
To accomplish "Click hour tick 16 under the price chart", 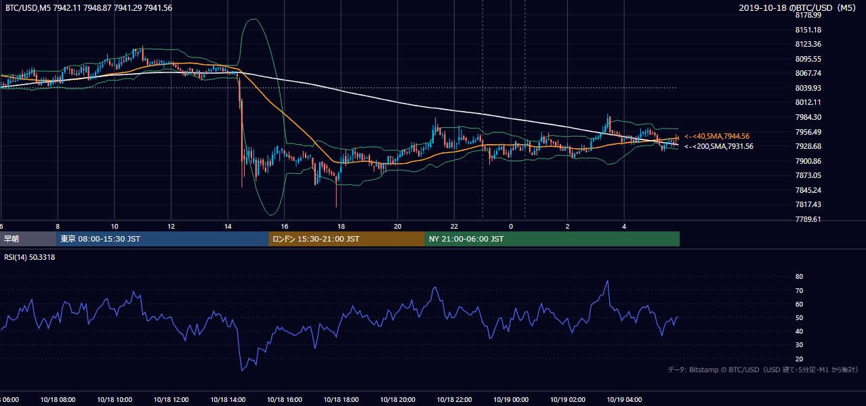I will click(x=285, y=226).
